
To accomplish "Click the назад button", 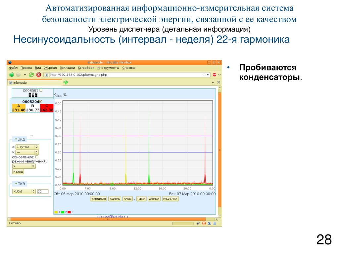I will pyautogui.click(x=18, y=172).
